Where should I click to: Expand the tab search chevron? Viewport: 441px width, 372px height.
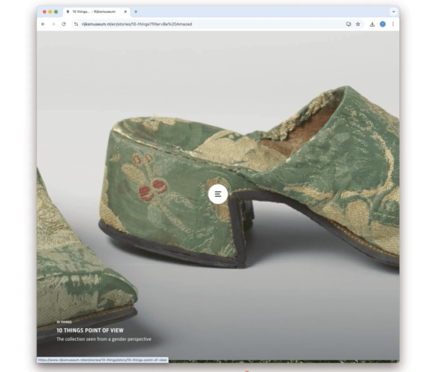pos(393,12)
